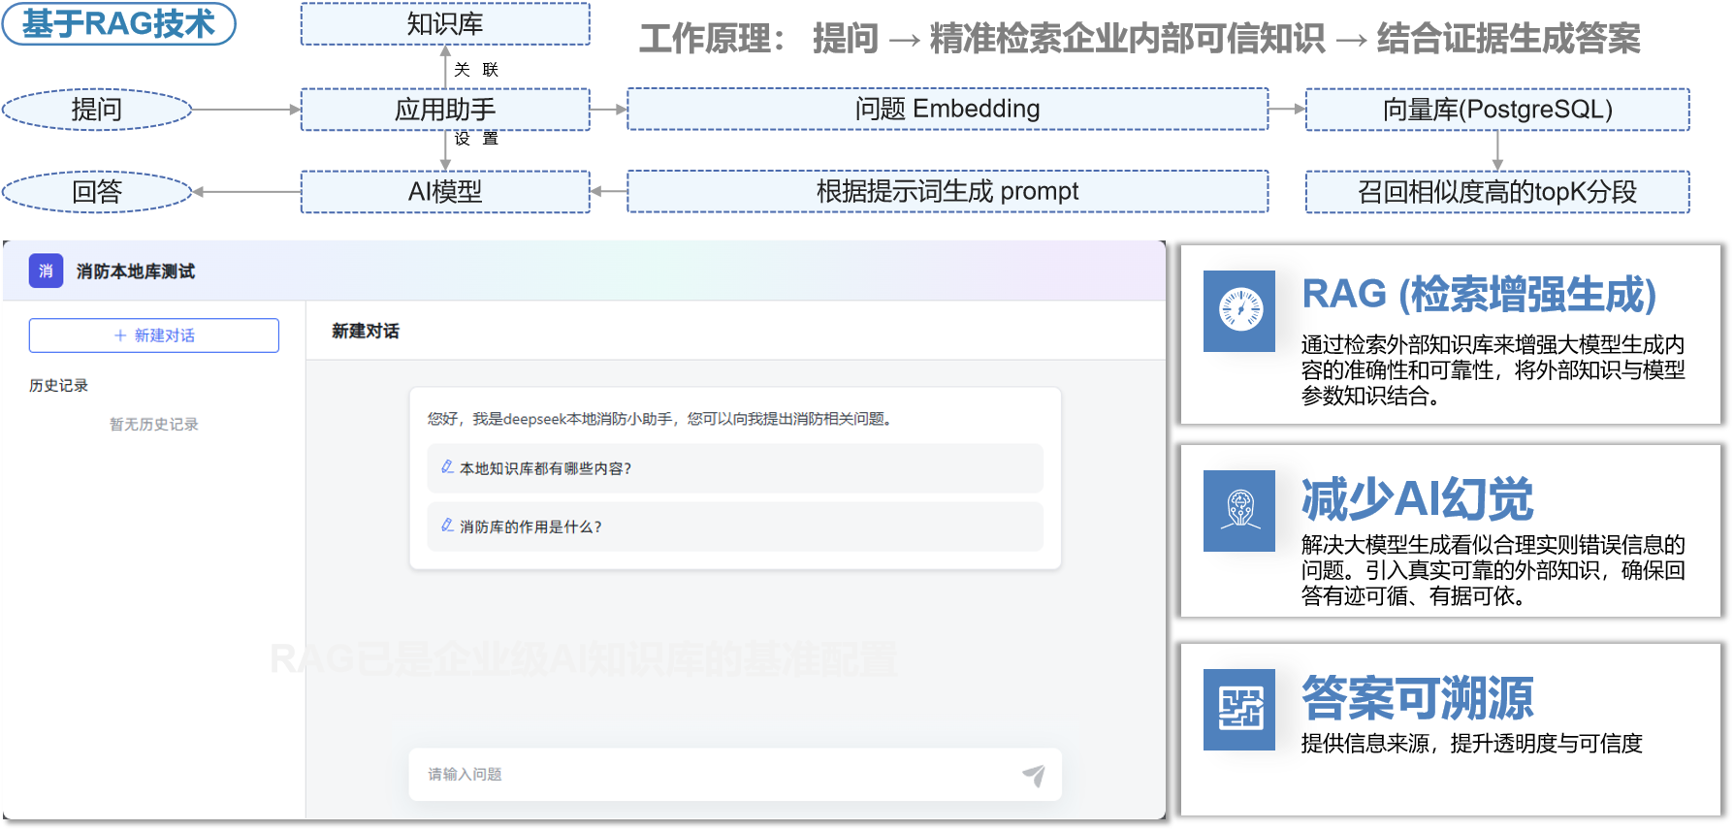Select the 知识库 box in the diagram
Viewport: 1734px width, 830px height.
[x=445, y=24]
